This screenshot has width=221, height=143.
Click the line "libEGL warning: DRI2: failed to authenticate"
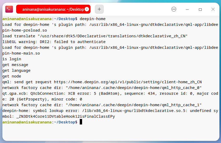(54, 42)
